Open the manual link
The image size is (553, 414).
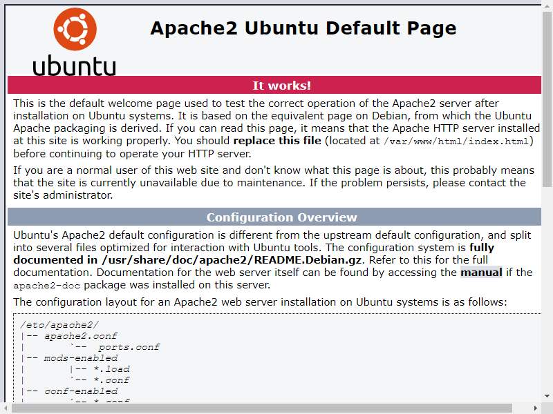point(481,273)
